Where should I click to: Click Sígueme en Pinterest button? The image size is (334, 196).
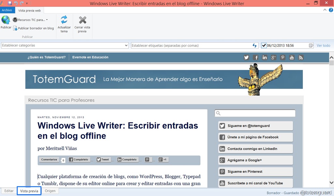[256, 172]
